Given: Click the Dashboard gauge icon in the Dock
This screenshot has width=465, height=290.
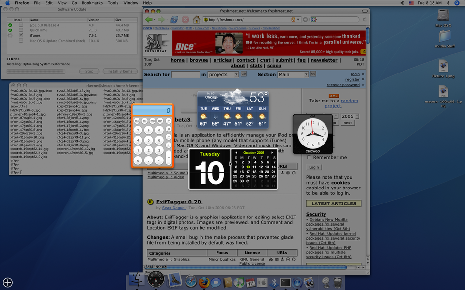Looking at the screenshot, I should [x=155, y=279].
